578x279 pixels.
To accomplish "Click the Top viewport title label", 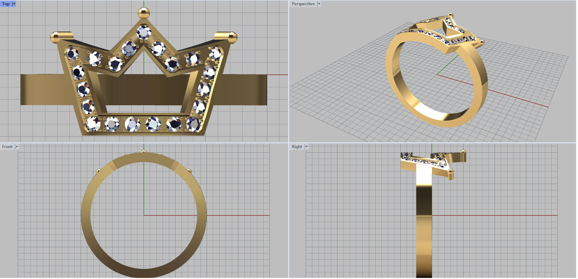I will coord(6,4).
